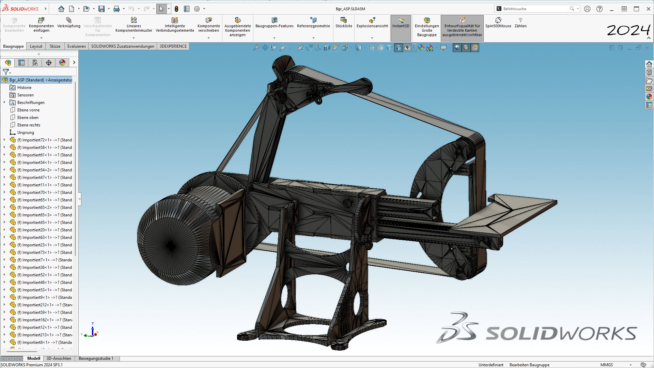Open SOLIDWORKS Zusatzanwendungen tab
This screenshot has width=654, height=368.
point(123,46)
